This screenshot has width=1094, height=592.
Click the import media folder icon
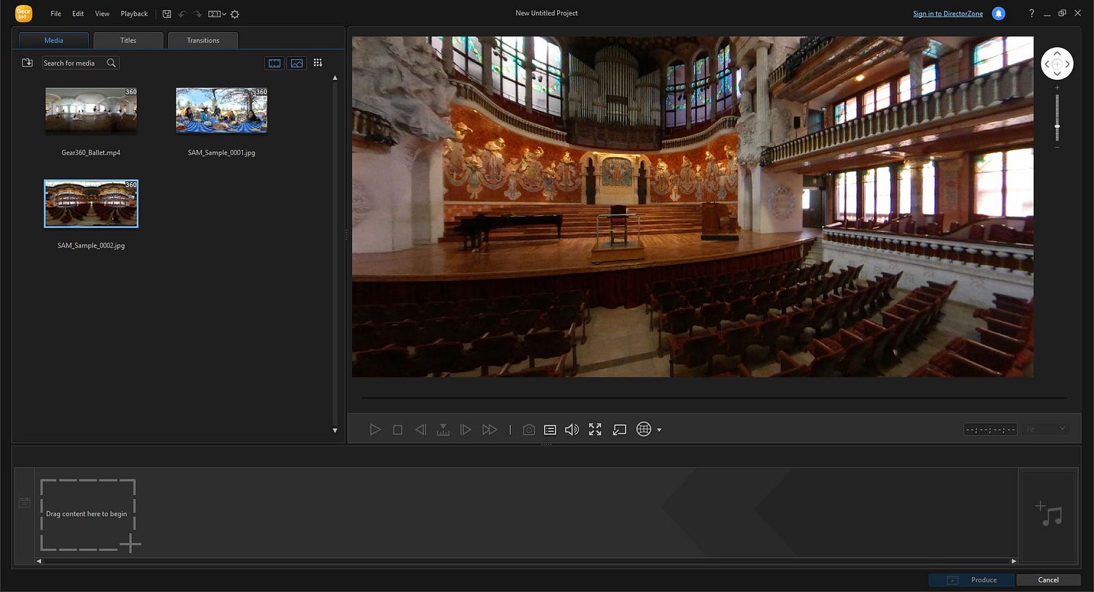[27, 63]
